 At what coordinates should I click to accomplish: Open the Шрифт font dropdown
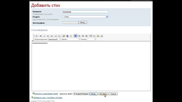(74, 39)
